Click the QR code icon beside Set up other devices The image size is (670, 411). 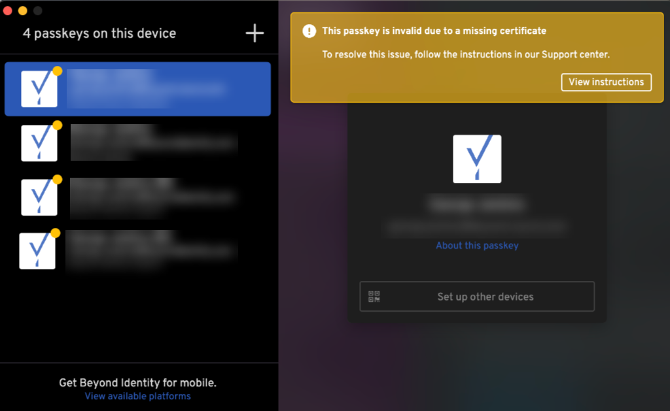click(x=374, y=296)
